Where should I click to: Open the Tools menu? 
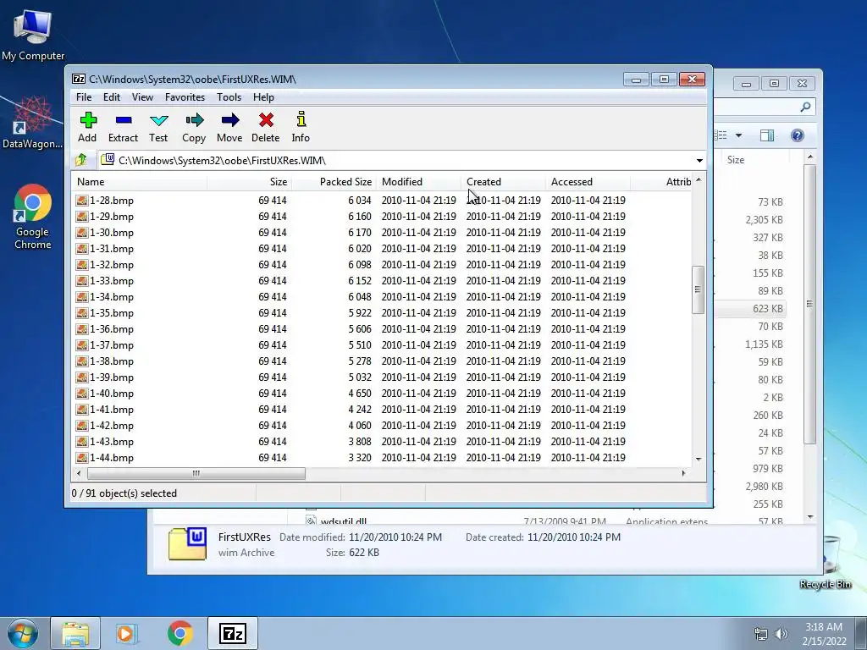(229, 97)
